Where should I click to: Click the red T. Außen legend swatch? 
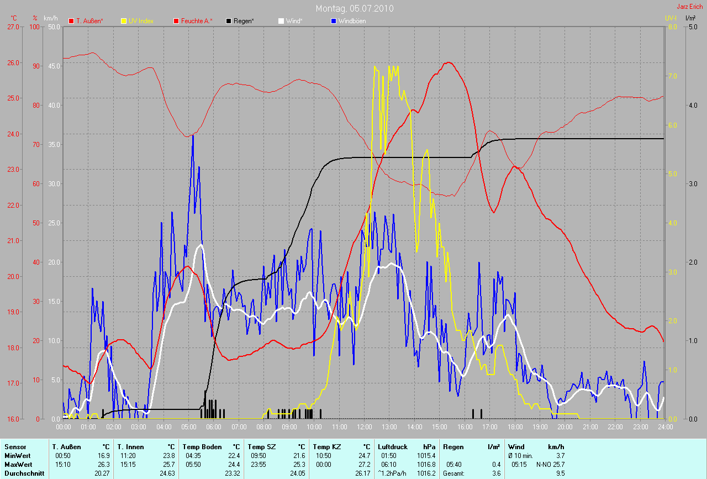71,21
